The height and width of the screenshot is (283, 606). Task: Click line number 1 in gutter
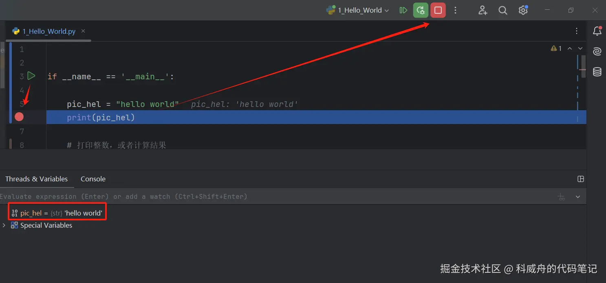(x=22, y=49)
